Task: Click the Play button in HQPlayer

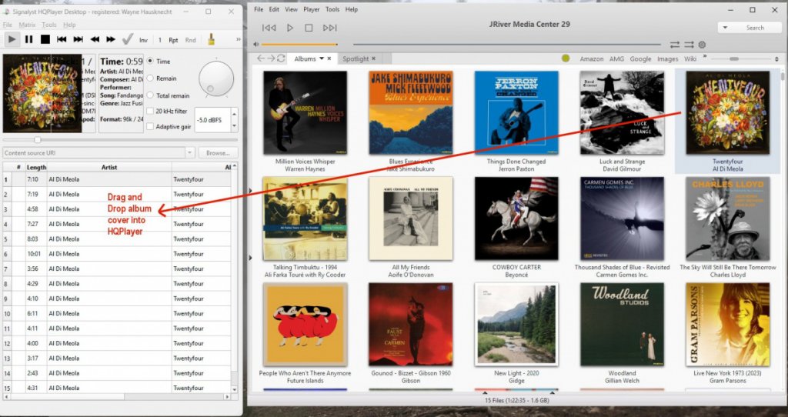Action: pyautogui.click(x=12, y=39)
